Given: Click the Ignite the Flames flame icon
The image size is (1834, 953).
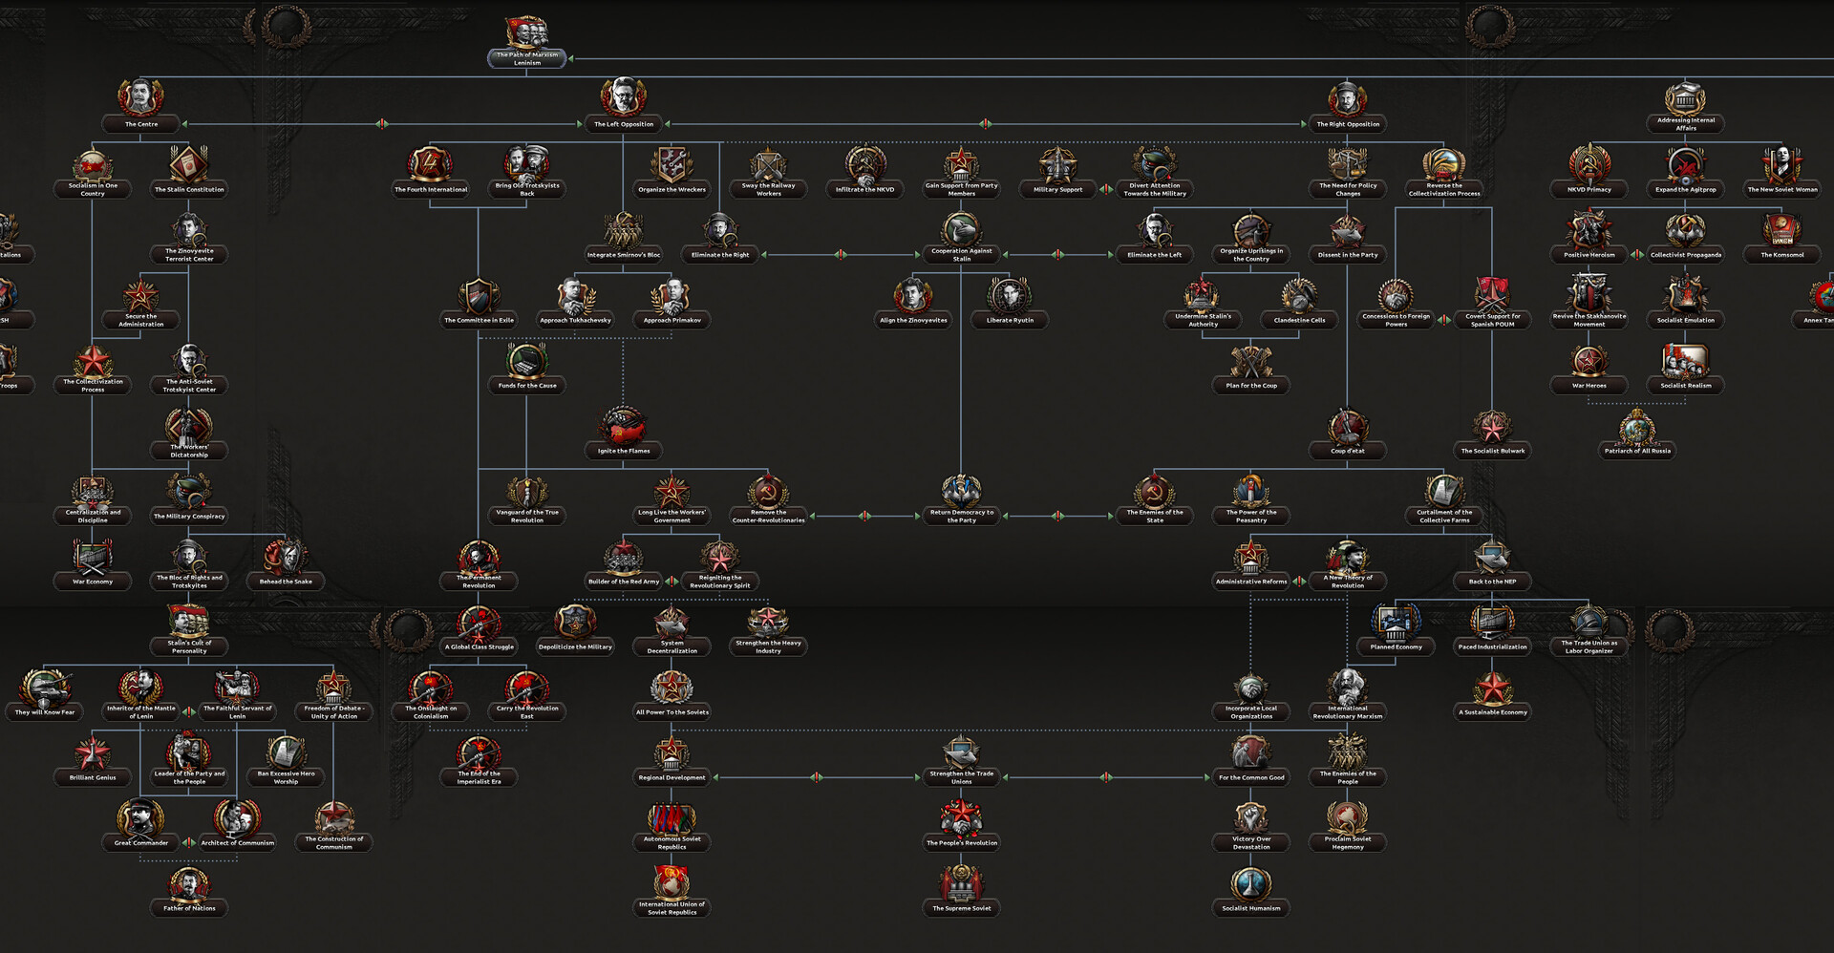Looking at the screenshot, I should tap(624, 423).
